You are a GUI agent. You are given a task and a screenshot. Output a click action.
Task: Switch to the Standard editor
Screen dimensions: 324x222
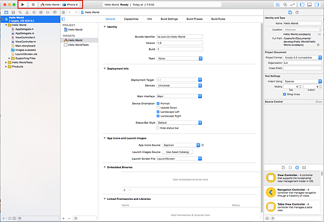(278, 4)
